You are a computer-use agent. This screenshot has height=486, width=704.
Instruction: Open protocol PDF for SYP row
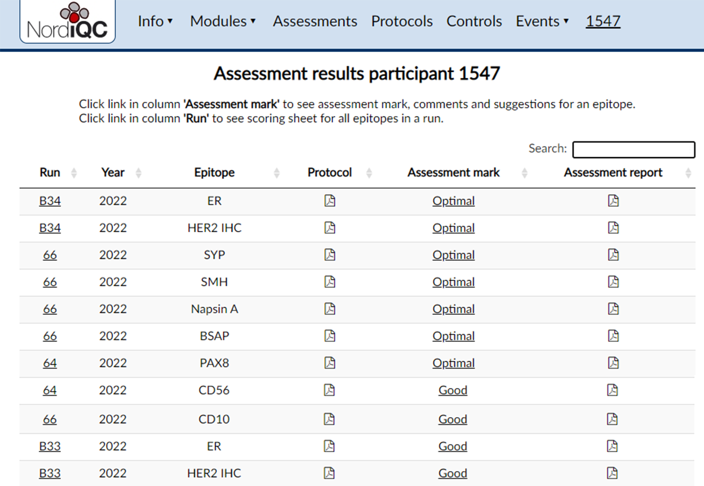(330, 255)
